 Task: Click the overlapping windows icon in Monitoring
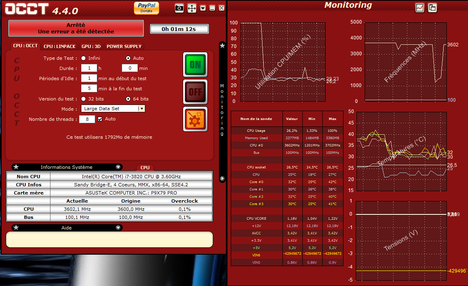[x=432, y=7]
